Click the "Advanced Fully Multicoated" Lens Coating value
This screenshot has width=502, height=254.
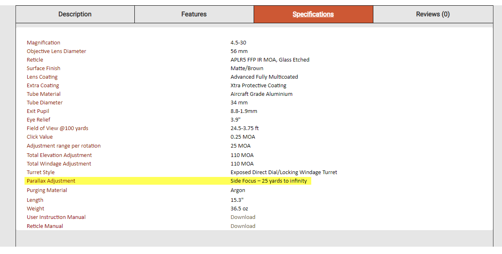pyautogui.click(x=264, y=77)
